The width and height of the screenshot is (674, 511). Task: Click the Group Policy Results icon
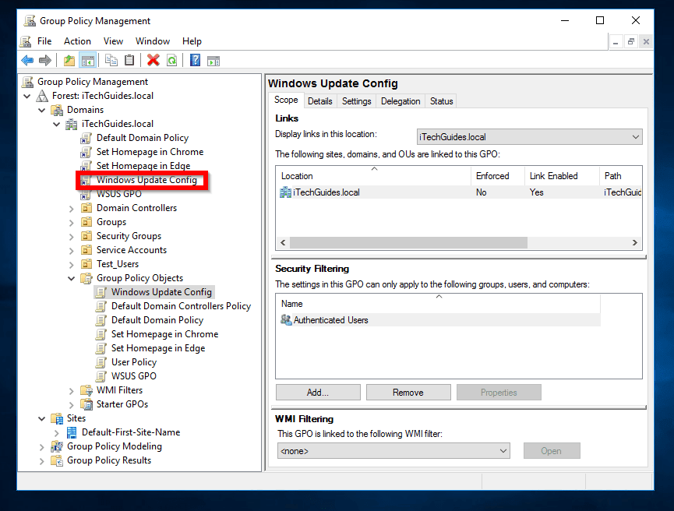[x=57, y=460]
